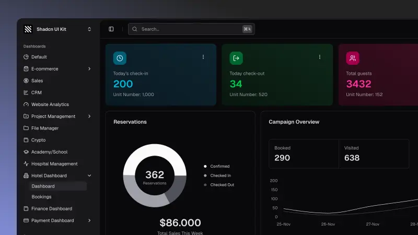418x235 pixels.
Task: Click the Confirmed legend dot
Action: (x=205, y=166)
